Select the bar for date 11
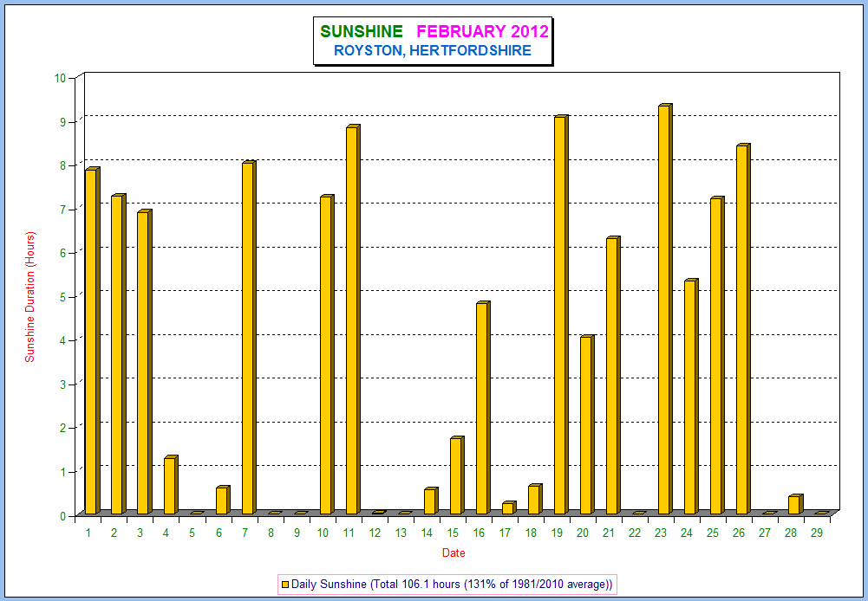Image resolution: width=868 pixels, height=601 pixels. pyautogui.click(x=353, y=320)
